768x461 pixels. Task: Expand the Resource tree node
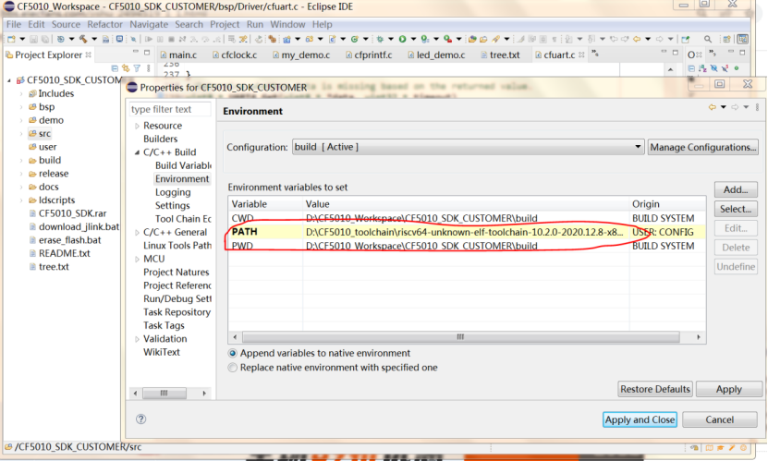(x=137, y=126)
